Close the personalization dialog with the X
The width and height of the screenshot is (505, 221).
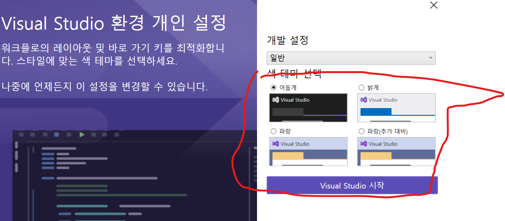click(x=434, y=5)
